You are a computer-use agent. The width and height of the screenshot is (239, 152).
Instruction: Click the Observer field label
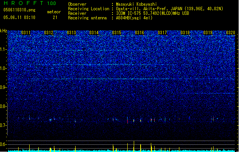point(77,4)
